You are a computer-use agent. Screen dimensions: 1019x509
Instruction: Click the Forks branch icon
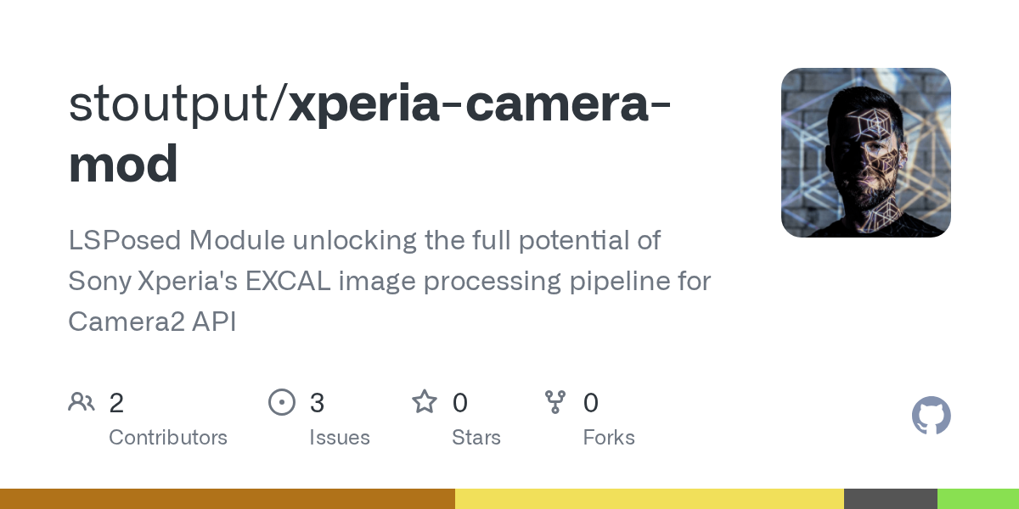555,401
